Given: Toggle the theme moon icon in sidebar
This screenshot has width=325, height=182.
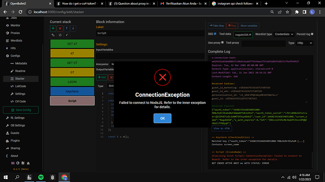Looking at the screenshot, I should [18, 163].
